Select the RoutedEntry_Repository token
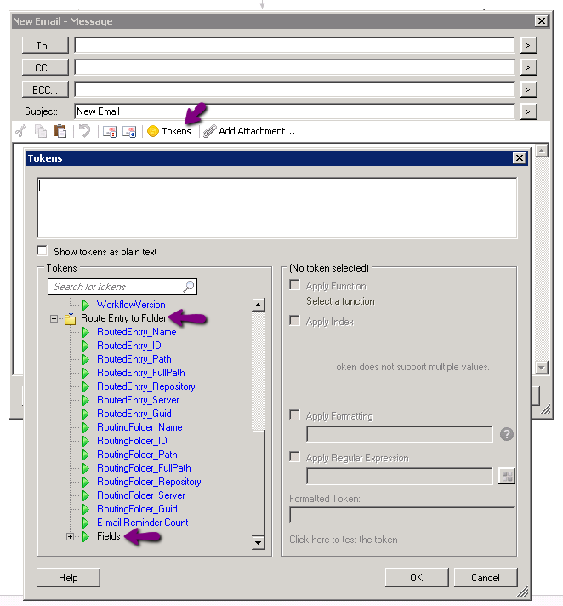Viewport: 563px width, 606px height. [146, 386]
